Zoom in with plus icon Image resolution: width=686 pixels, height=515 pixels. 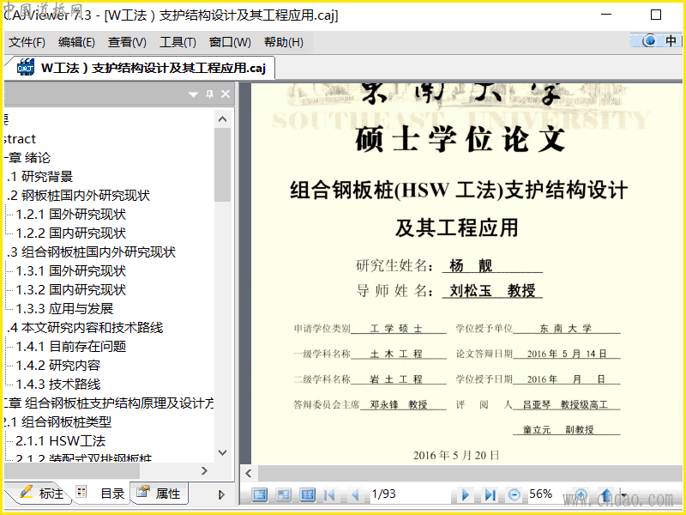(581, 495)
